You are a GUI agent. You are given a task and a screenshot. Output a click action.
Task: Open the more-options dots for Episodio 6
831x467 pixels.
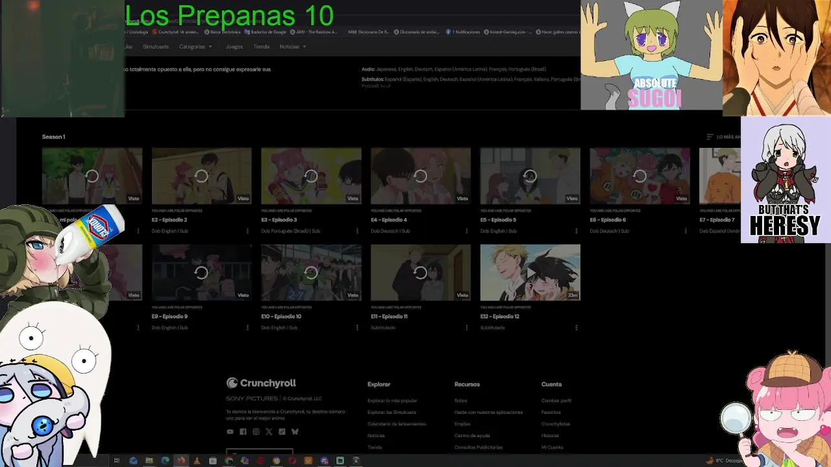click(x=686, y=231)
